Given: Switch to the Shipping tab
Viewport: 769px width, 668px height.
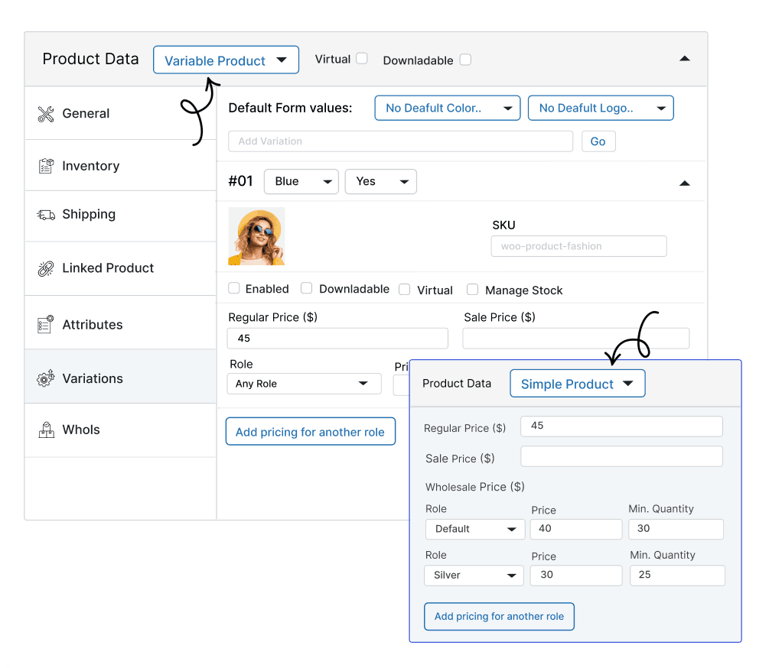Looking at the screenshot, I should pyautogui.click(x=121, y=216).
